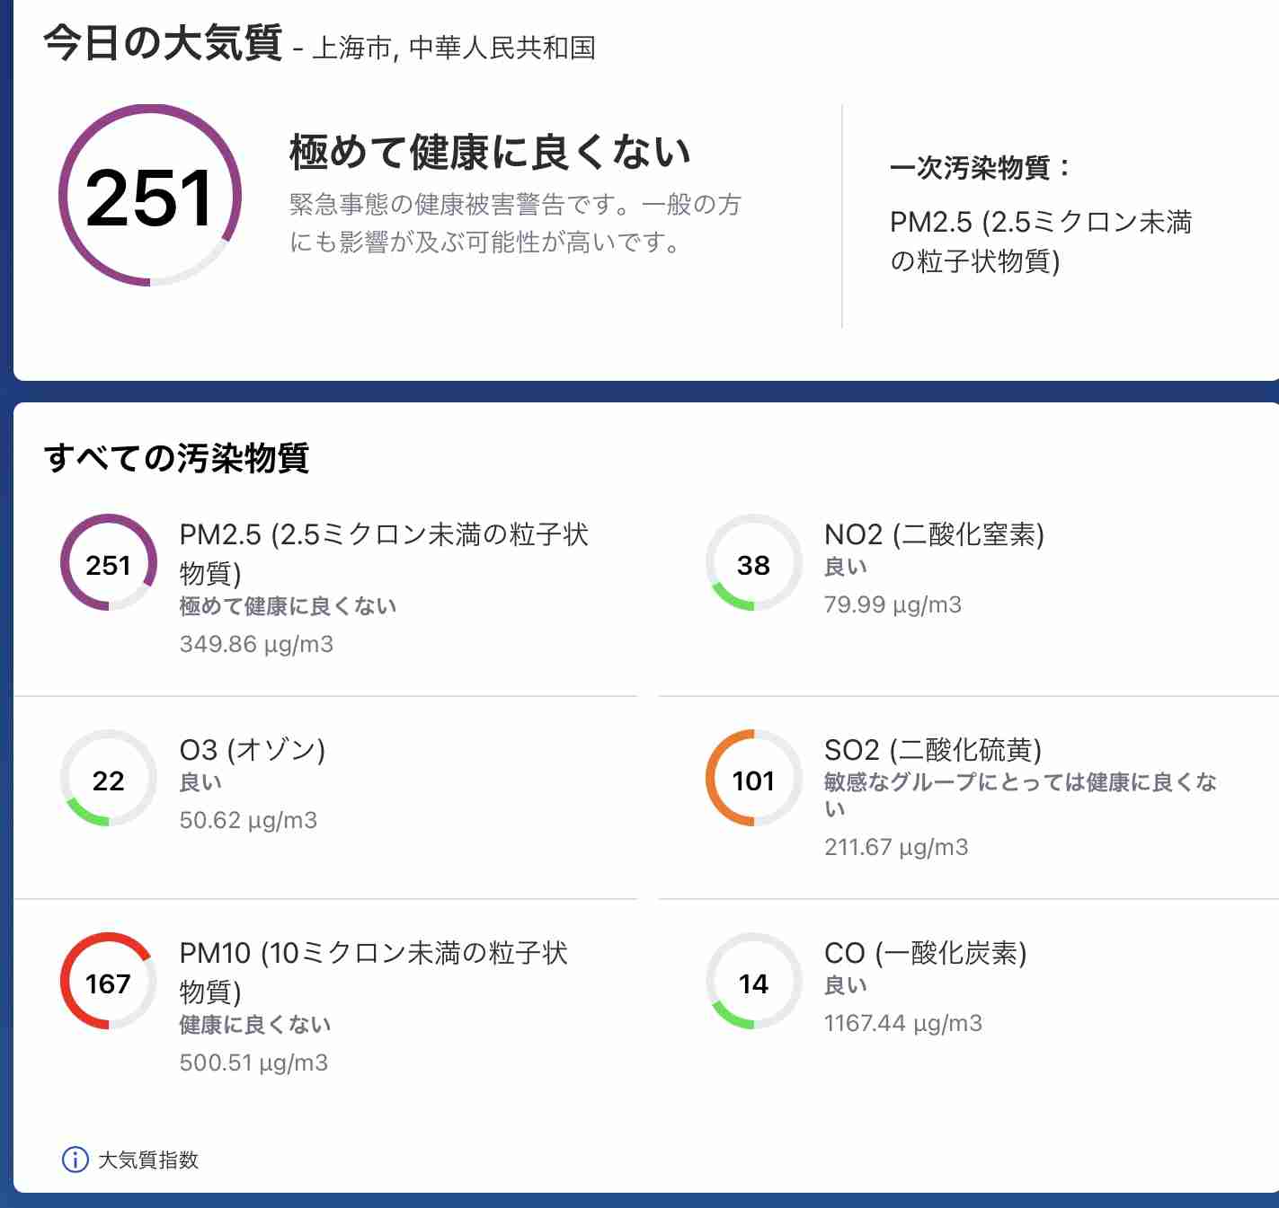Click the すべての汚染物質 section heading
The width and height of the screenshot is (1279, 1208).
[x=176, y=458]
